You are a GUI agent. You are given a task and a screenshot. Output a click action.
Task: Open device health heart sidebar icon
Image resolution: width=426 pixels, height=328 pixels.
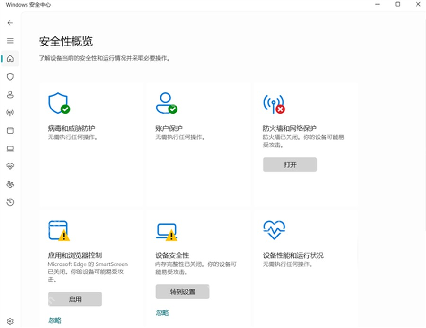point(10,166)
